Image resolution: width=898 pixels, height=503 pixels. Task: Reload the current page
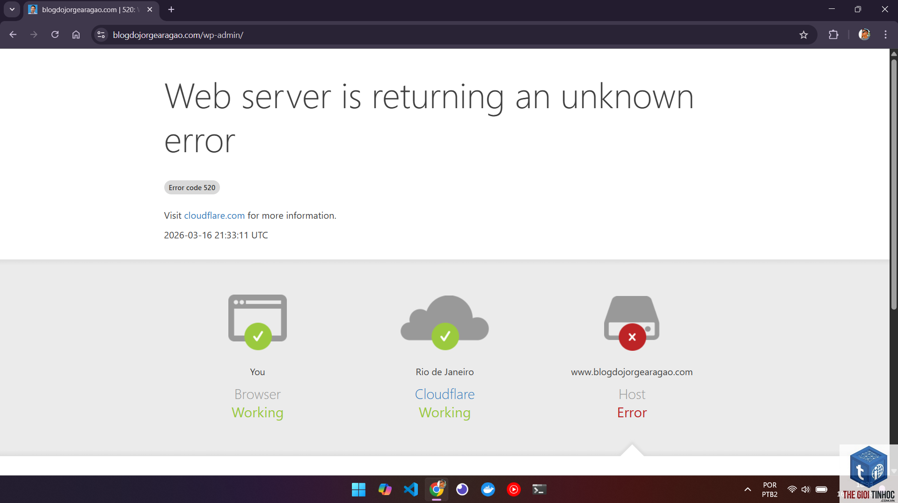pos(55,35)
